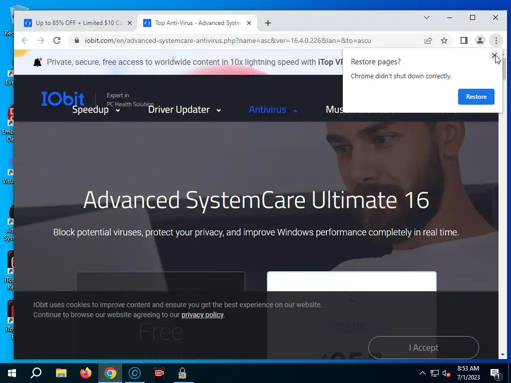
Task: Open the taskbar clock and date
Action: click(468, 373)
